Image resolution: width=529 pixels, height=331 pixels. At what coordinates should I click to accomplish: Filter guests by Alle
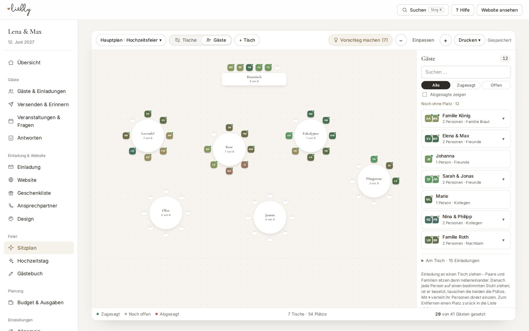pos(436,85)
